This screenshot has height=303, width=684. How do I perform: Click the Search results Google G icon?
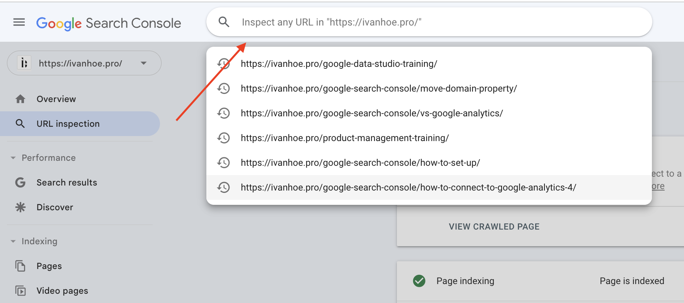[20, 183]
